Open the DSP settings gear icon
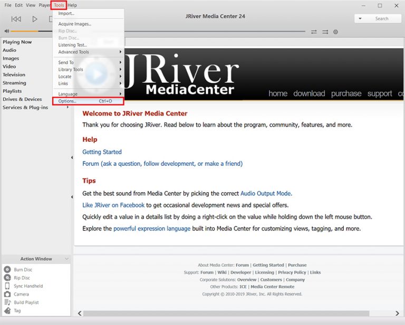Viewport: 405px width, 325px height. pyautogui.click(x=335, y=32)
